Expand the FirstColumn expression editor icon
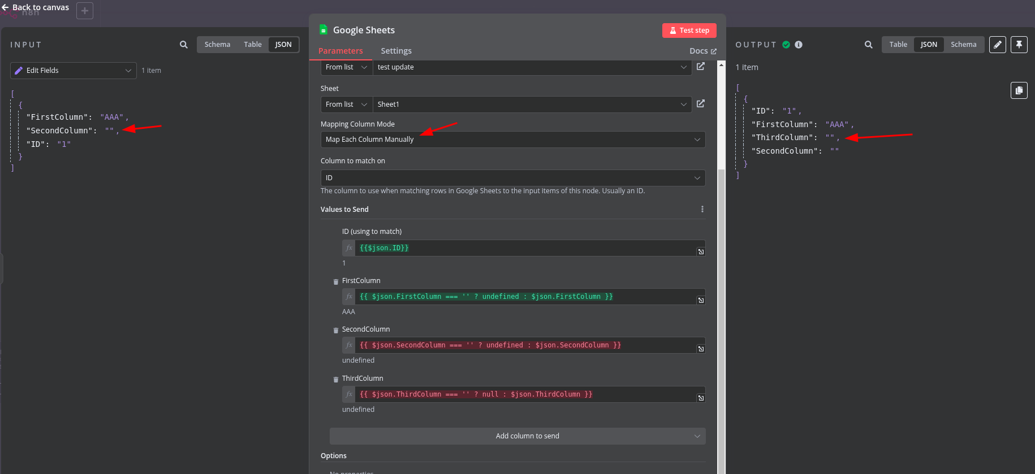The height and width of the screenshot is (474, 1035). point(701,300)
